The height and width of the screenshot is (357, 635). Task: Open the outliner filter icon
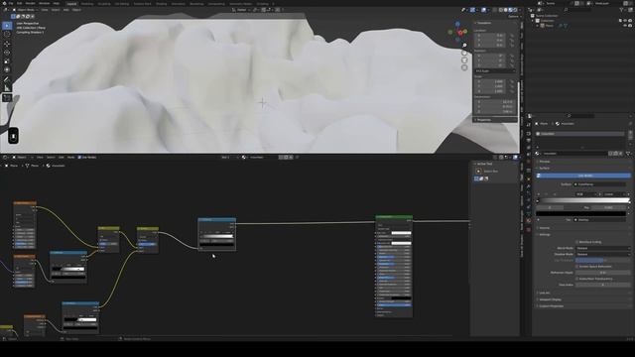[622, 10]
